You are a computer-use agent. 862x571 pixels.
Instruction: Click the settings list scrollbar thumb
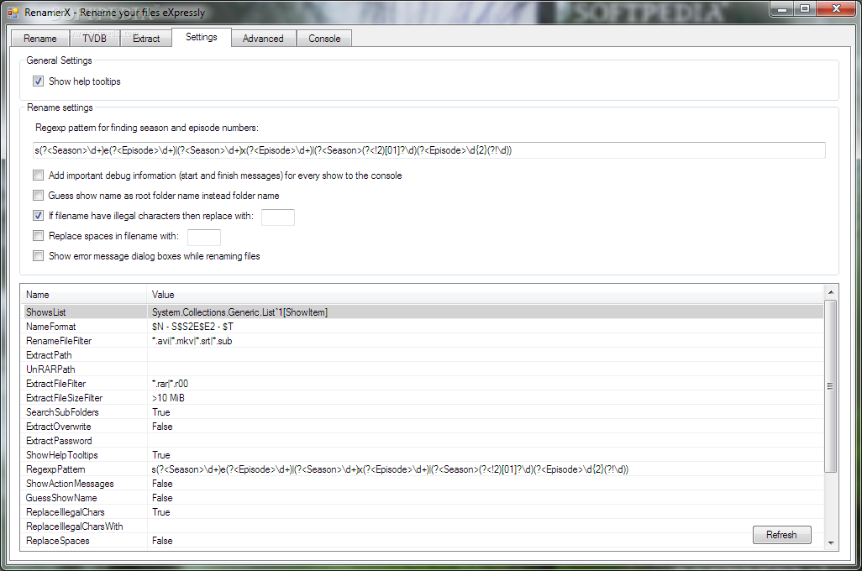831,385
